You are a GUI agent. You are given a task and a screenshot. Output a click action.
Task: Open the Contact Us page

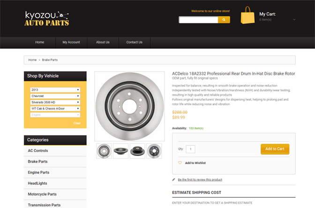pos(134,42)
